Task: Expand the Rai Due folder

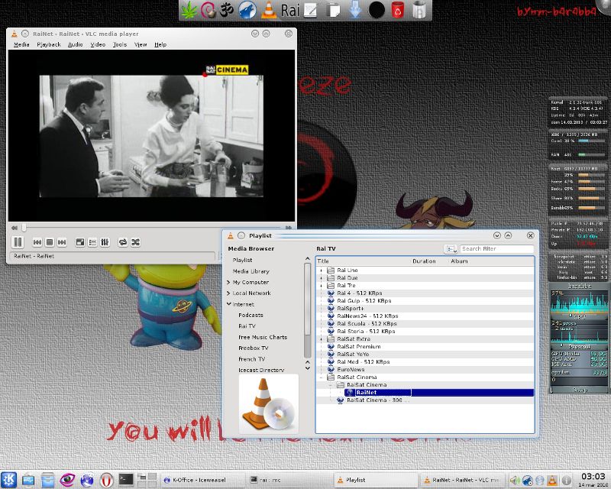Action: [321, 278]
